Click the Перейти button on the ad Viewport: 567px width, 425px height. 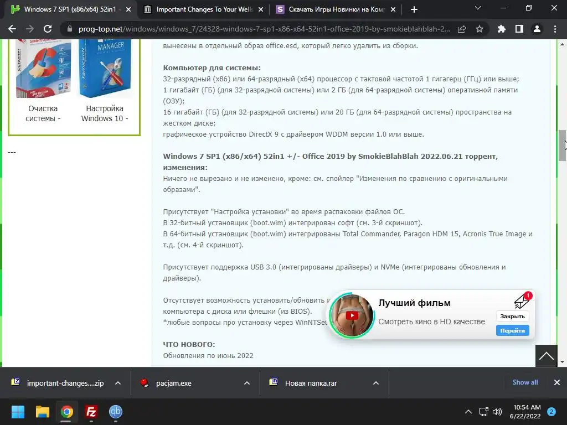(x=512, y=330)
